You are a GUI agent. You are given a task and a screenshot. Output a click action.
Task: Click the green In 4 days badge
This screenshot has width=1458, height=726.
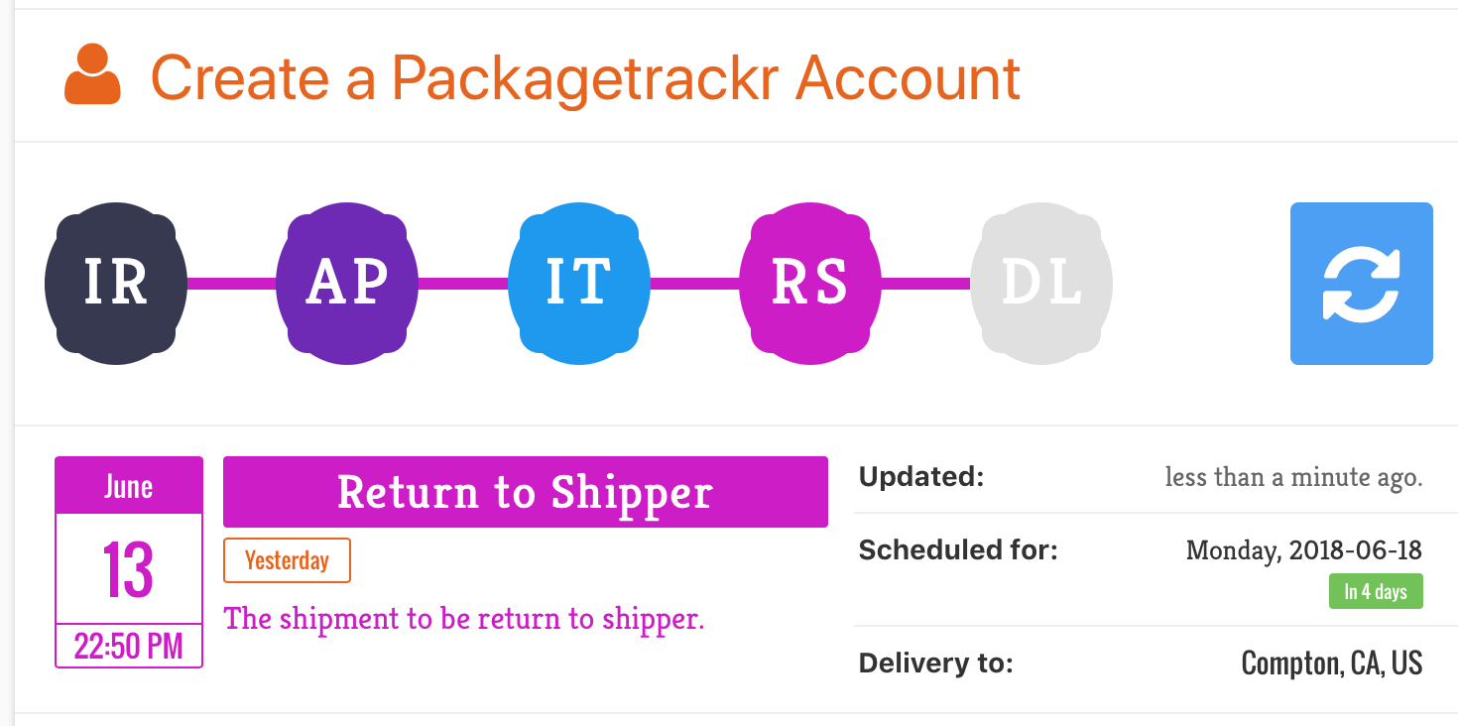[1376, 592]
